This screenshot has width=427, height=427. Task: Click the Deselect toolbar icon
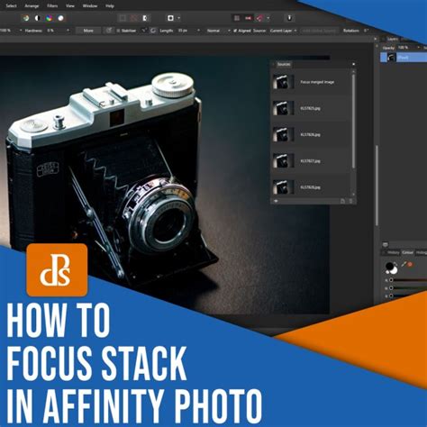point(133,18)
